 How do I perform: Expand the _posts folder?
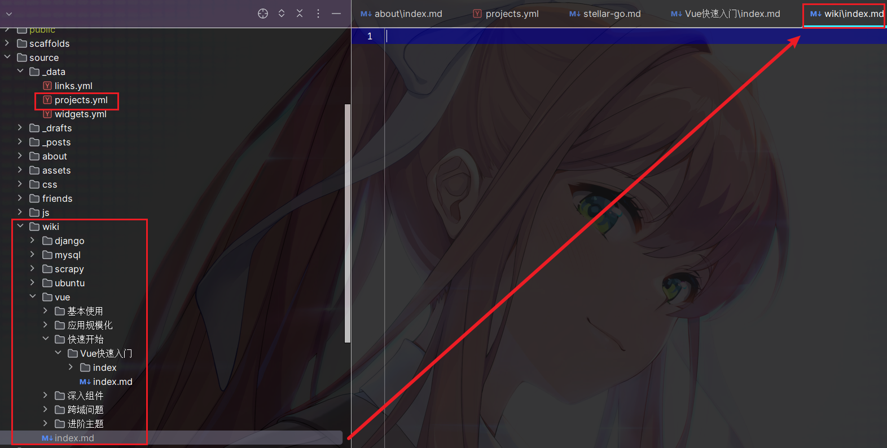coord(20,142)
